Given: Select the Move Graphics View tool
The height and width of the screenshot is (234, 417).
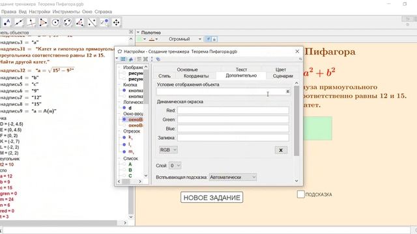Looking at the screenshot, I should pyautogui.click(x=117, y=23).
